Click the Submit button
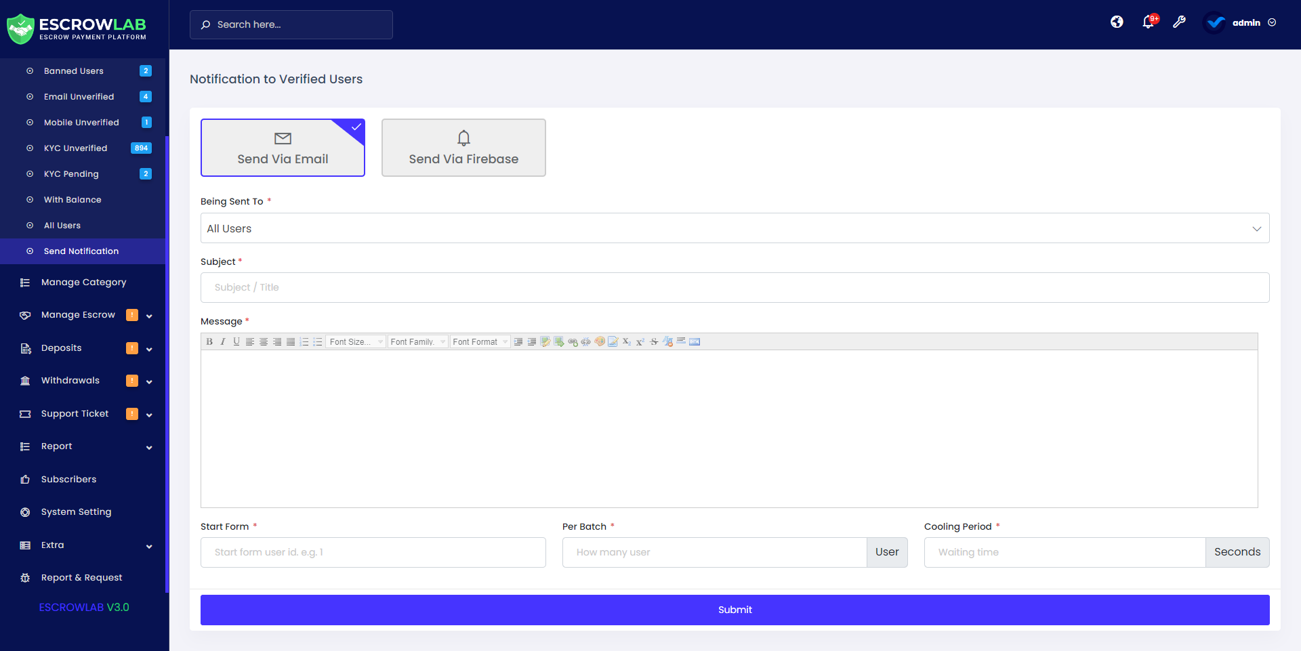1301x651 pixels. pyautogui.click(x=735, y=610)
